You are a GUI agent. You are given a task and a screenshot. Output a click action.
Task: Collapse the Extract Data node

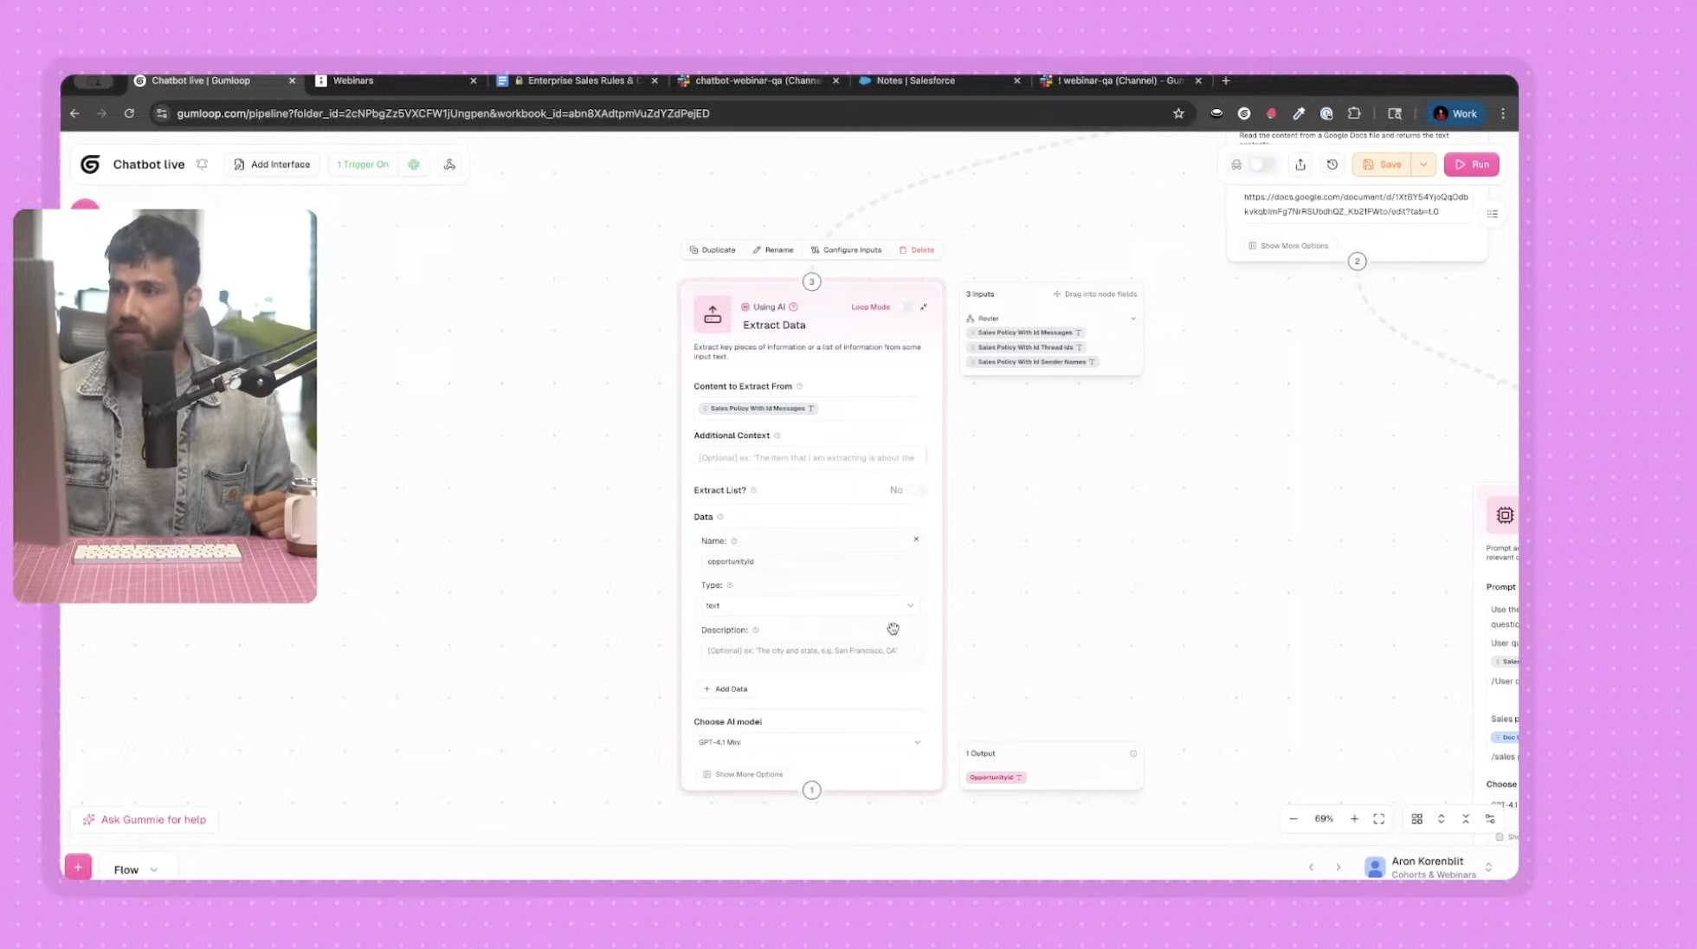924,307
